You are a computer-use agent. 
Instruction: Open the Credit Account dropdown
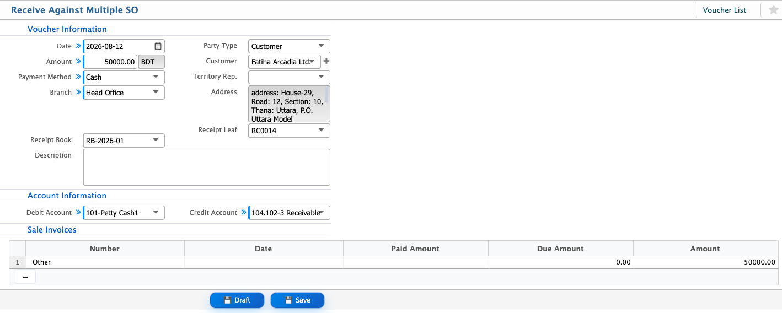coord(290,213)
